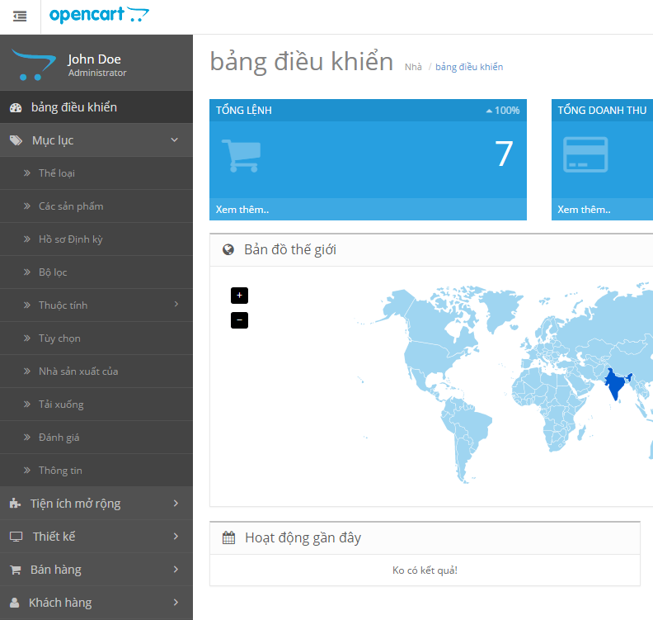Click the 'TỔNG LỆNH' tile heading

(x=243, y=111)
